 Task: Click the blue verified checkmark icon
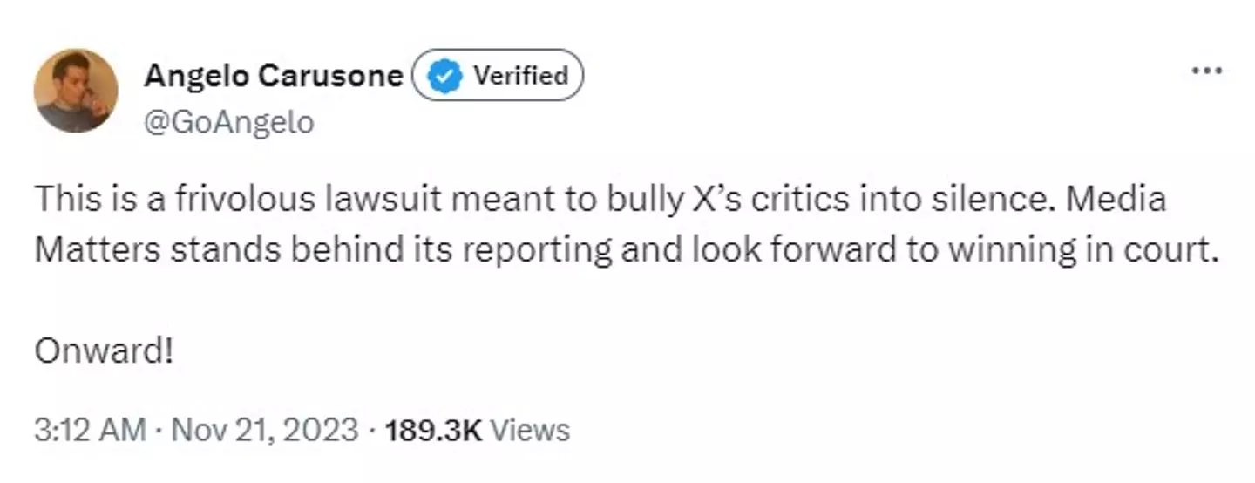coord(447,77)
